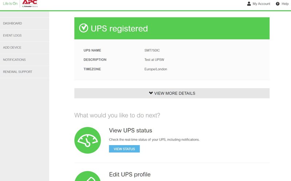291x181 pixels.
Task: Click the blue VIEW STATUS button
Action: (x=124, y=149)
